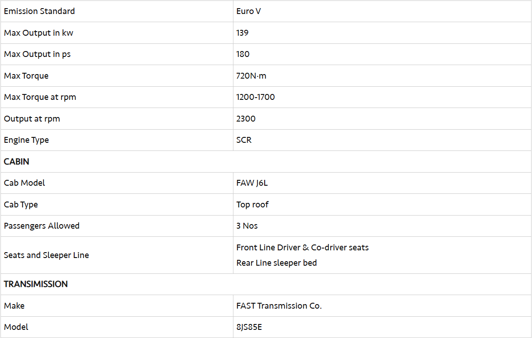This screenshot has width=532, height=338.
Task: Select the 1200-1700 rpm value
Action: (255, 97)
